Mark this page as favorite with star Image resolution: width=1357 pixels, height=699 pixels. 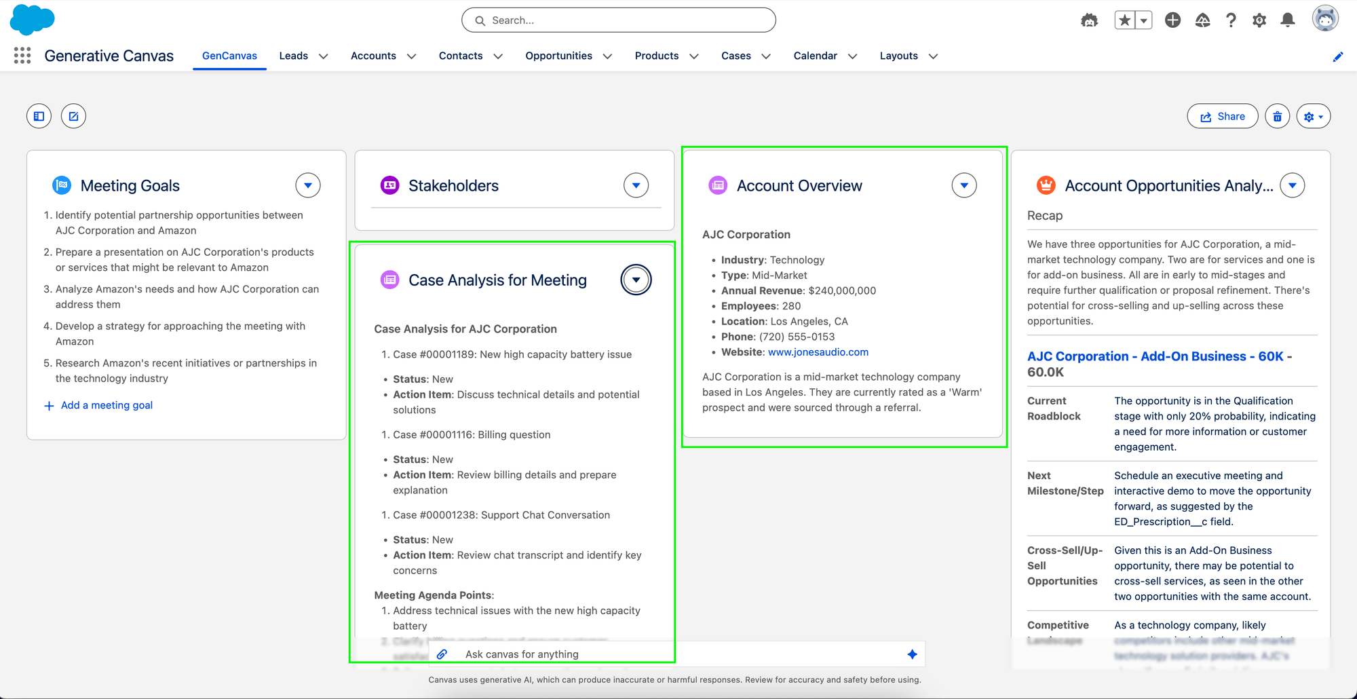(x=1124, y=20)
